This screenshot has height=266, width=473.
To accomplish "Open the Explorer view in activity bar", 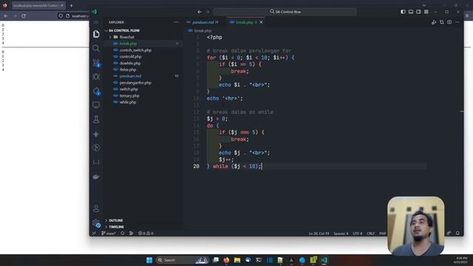I will (96, 34).
